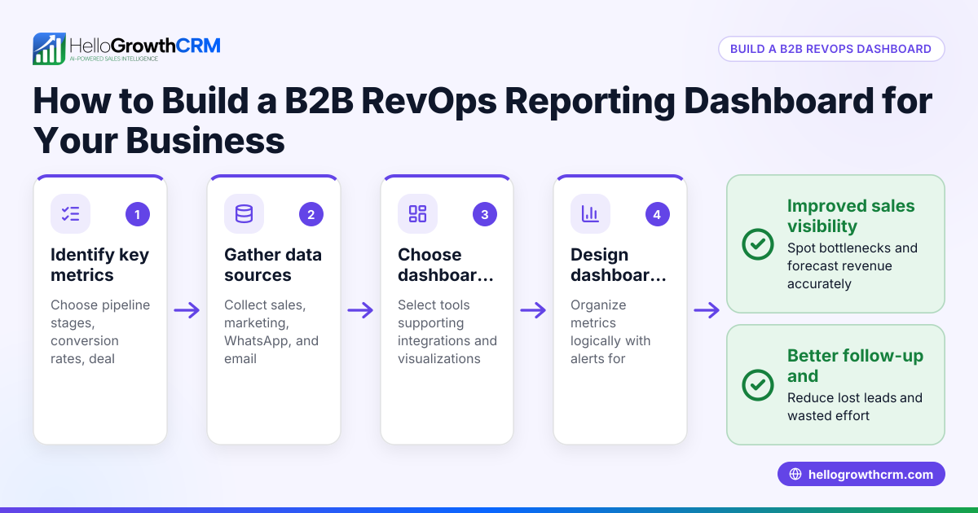
Task: Click the green checkmark beside Better follow-up
Action: point(758,384)
